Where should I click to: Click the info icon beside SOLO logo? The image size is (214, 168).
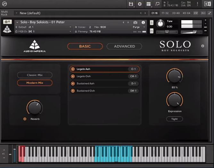point(202,46)
